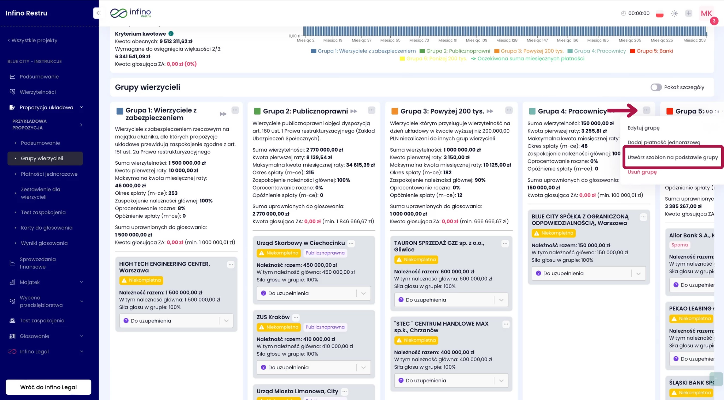Click the blue color square of Grupa 1
The width and height of the screenshot is (724, 400).
119,111
